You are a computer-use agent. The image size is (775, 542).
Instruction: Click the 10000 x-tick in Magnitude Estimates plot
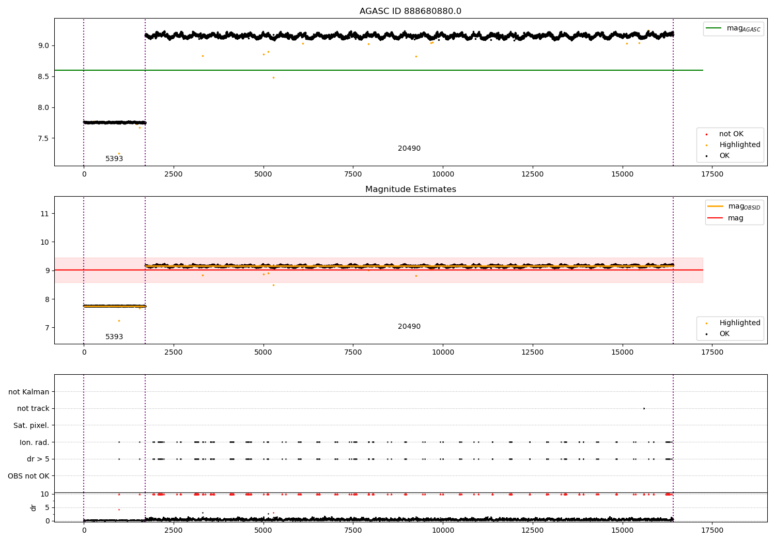pos(443,353)
